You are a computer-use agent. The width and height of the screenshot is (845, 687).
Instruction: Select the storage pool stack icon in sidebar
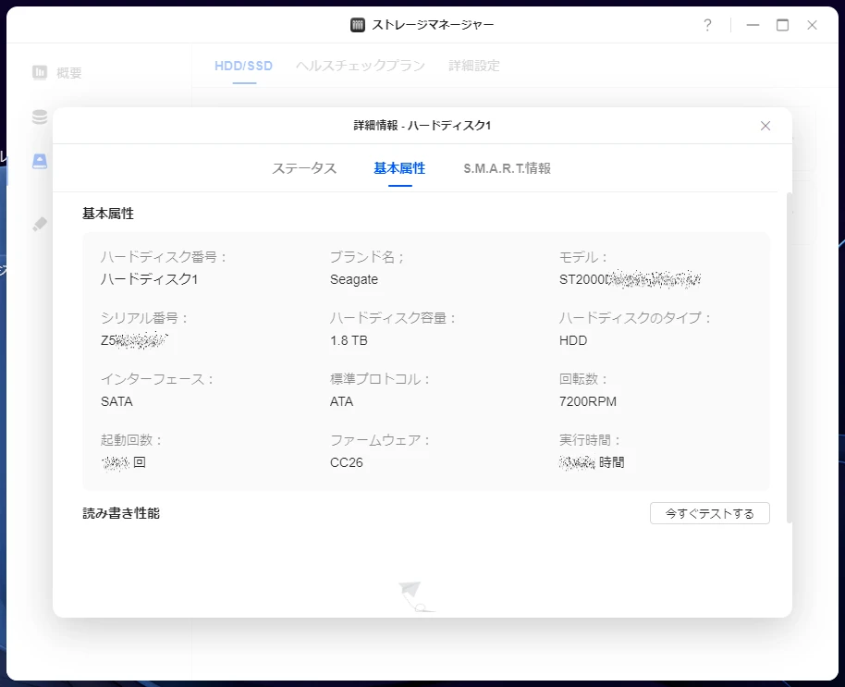coord(39,117)
